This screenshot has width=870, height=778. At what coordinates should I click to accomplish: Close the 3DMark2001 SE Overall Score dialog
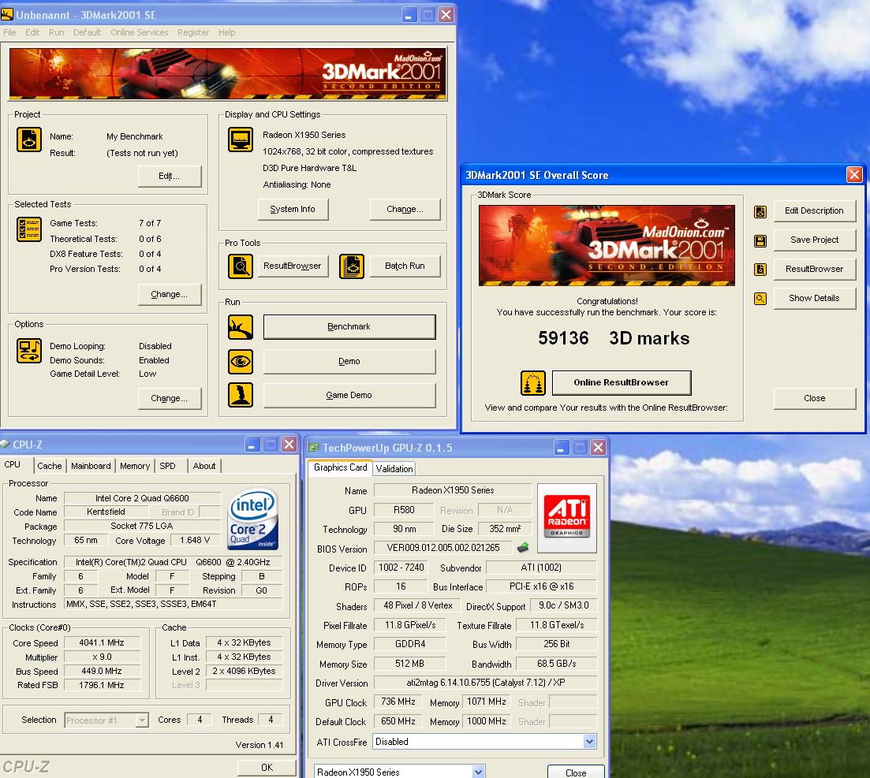click(x=854, y=175)
